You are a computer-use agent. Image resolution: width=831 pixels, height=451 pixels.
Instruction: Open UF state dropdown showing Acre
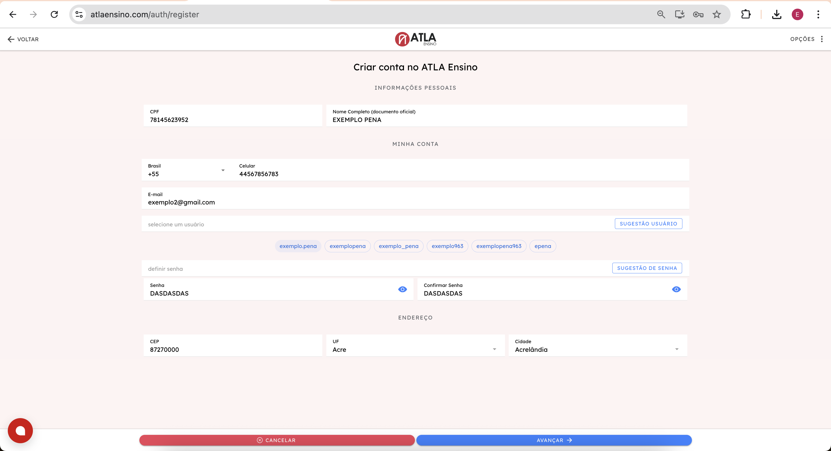415,345
